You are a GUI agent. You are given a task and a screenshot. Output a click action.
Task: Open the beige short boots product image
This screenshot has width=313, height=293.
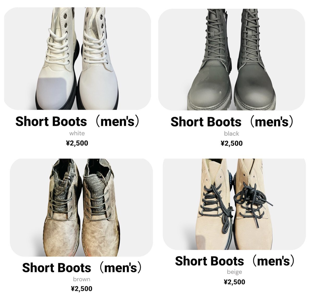coord(234,204)
